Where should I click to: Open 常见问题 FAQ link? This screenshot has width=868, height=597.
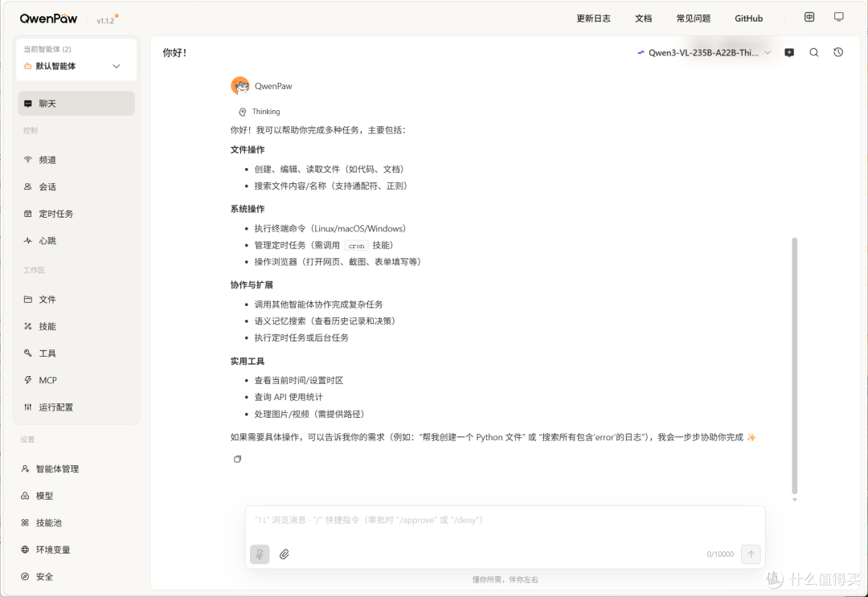693,18
